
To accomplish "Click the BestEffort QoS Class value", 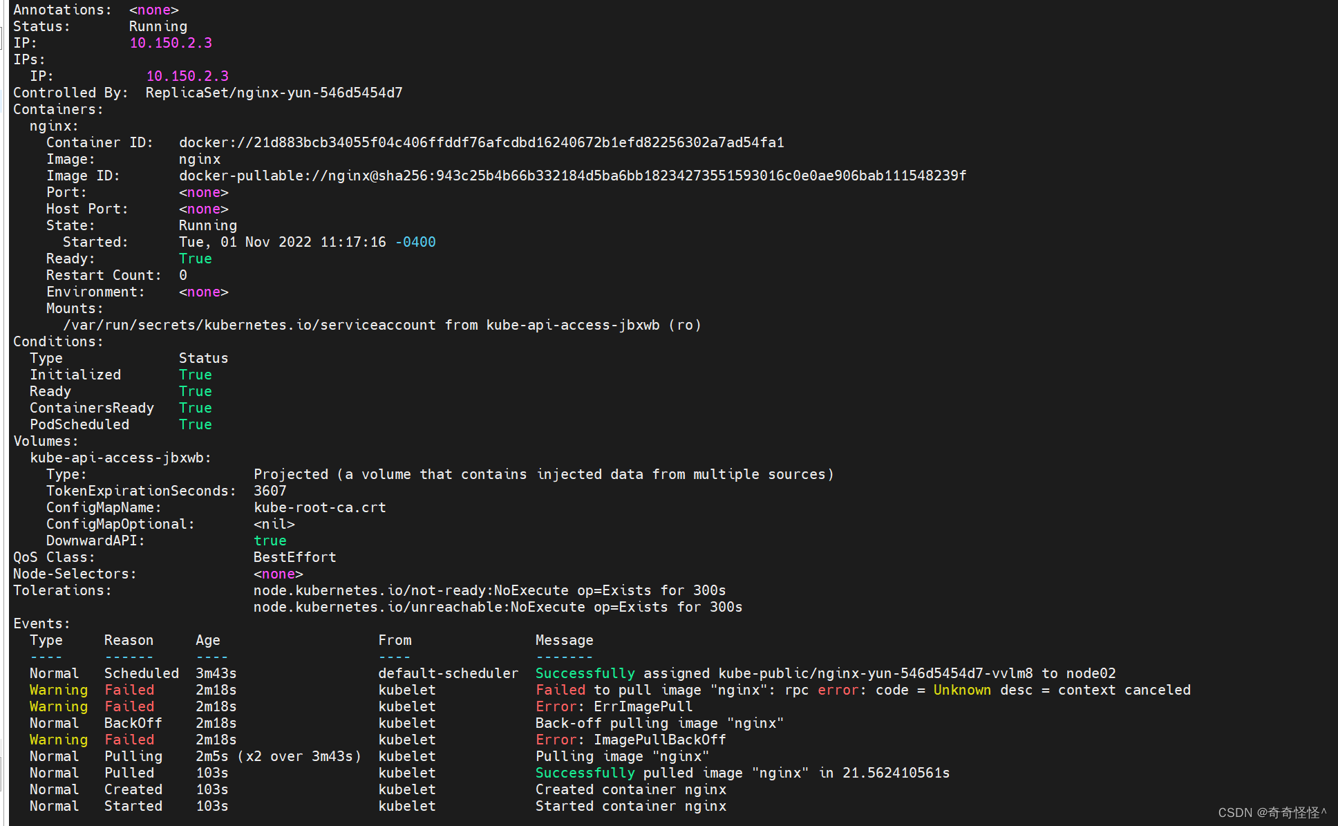I will pos(294,557).
